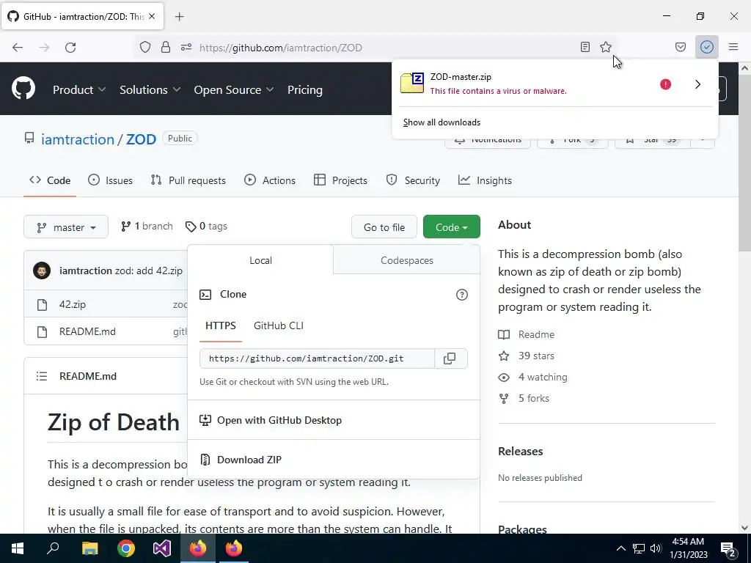751x563 pixels.
Task: Switch to the Actions tab
Action: (x=270, y=180)
